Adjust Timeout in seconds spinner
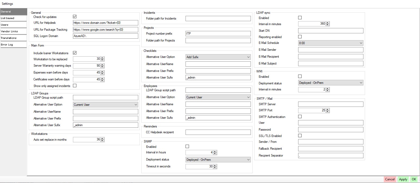The image size is (420, 183). coord(201,166)
